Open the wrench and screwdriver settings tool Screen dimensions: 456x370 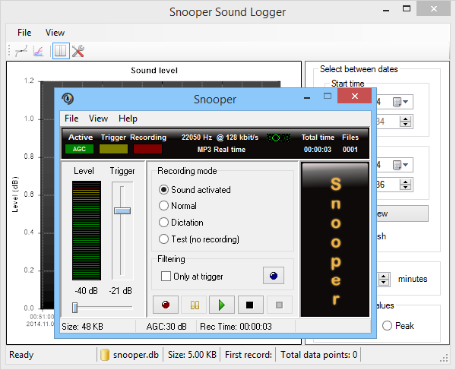point(78,52)
